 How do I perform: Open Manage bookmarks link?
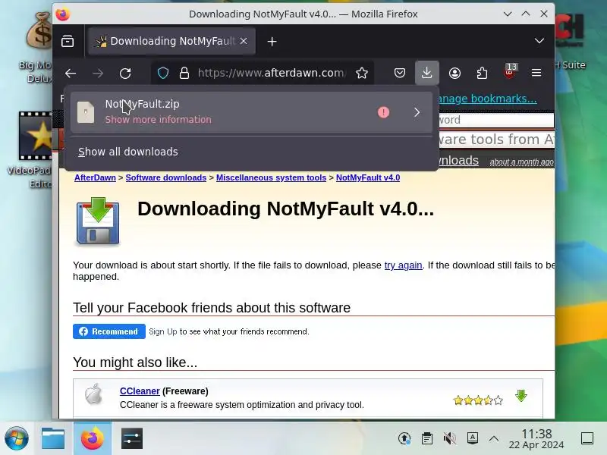pos(487,99)
